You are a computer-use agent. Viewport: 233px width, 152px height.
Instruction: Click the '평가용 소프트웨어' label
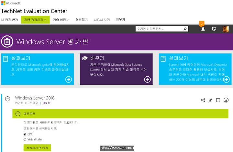click(27, 103)
